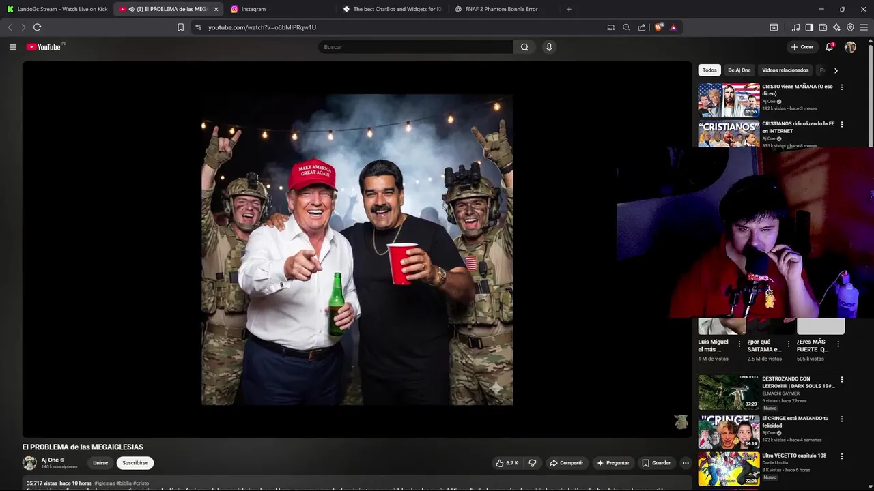The height and width of the screenshot is (491, 874).
Task: Open Brave Shields lion icon
Action: pyautogui.click(x=659, y=27)
